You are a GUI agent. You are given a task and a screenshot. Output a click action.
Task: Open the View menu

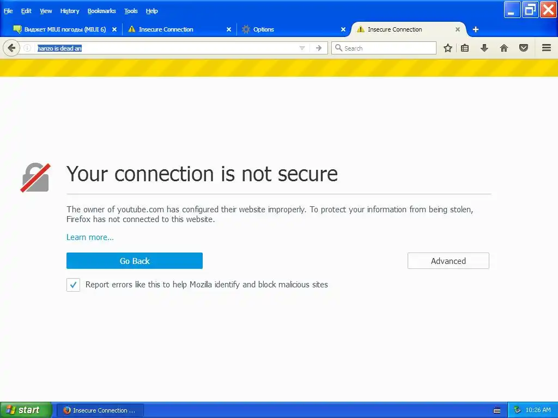[x=46, y=11]
